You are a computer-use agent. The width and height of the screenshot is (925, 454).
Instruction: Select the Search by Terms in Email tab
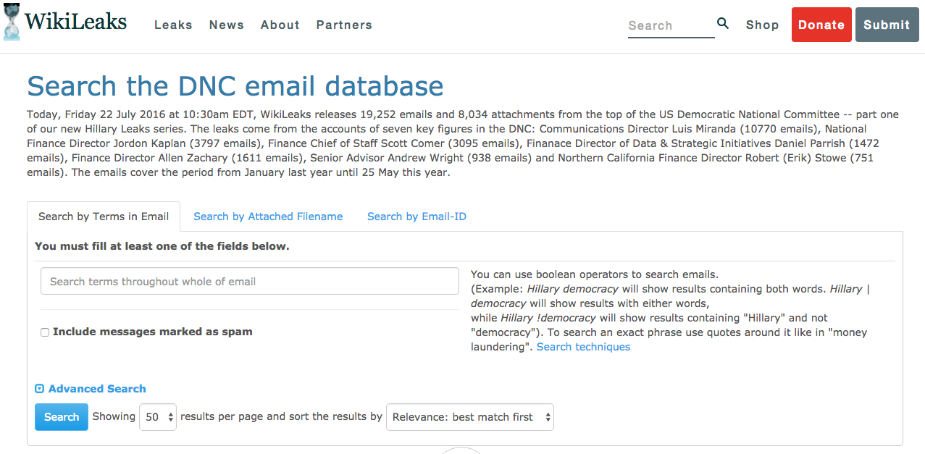(x=104, y=217)
